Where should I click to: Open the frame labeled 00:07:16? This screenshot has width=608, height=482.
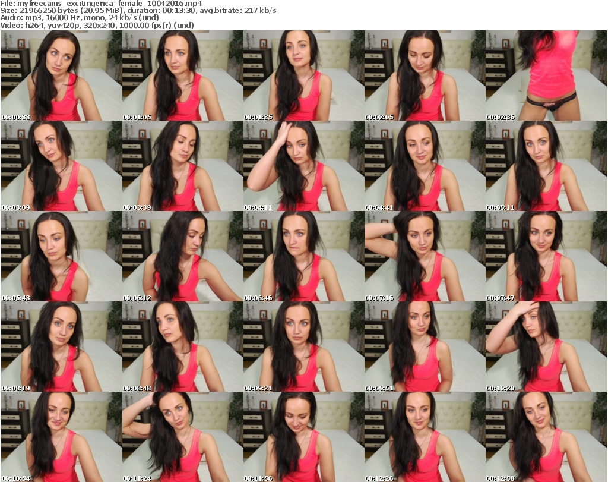click(x=425, y=256)
